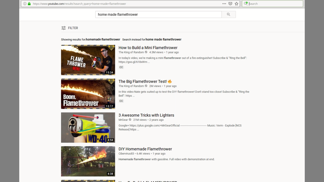Screen dimensions: 324x182
Task: Save page to Pocket icon
Action: click(x=230, y=4)
